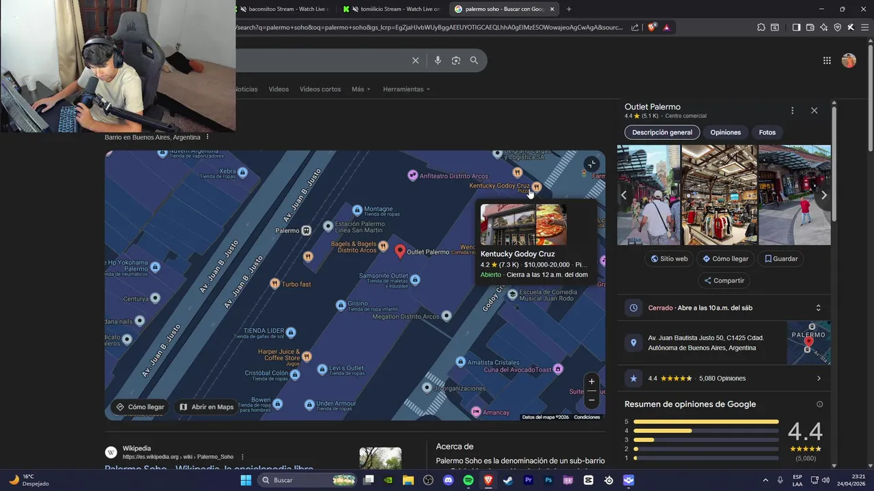The width and height of the screenshot is (874, 491).
Task: Zoom out on the map
Action: [x=591, y=400]
